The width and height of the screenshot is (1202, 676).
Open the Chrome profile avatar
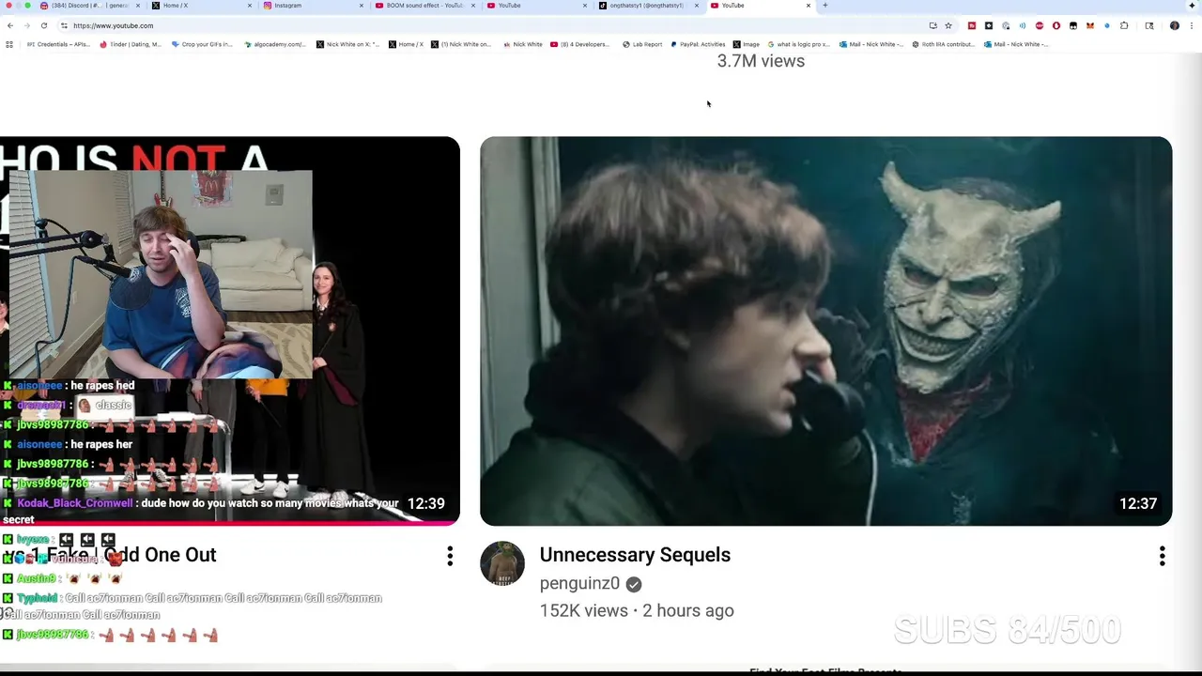[x=1175, y=25]
